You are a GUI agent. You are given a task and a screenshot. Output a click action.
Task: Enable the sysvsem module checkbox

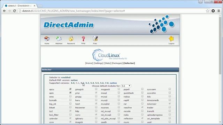tap(170, 89)
